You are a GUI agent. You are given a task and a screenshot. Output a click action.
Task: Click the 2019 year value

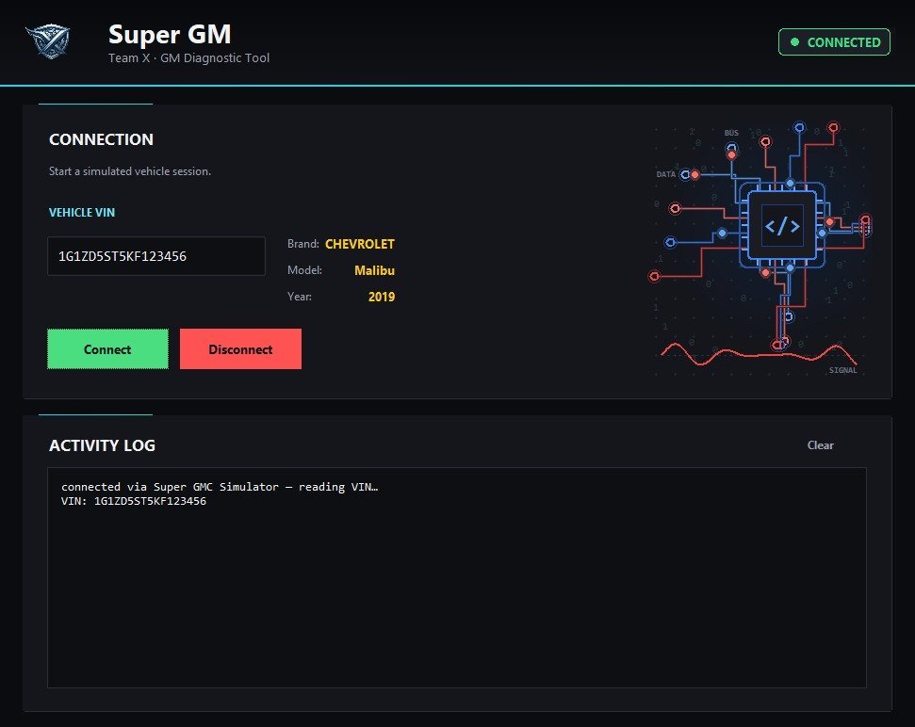point(382,297)
